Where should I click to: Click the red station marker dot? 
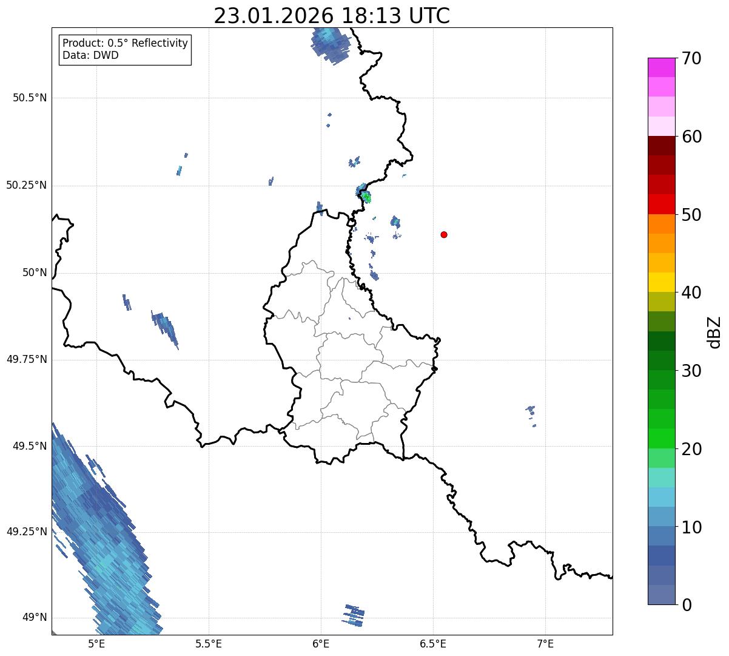[444, 234]
